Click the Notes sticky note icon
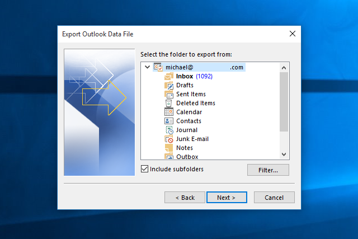The width and height of the screenshot is (358, 239). point(169,148)
